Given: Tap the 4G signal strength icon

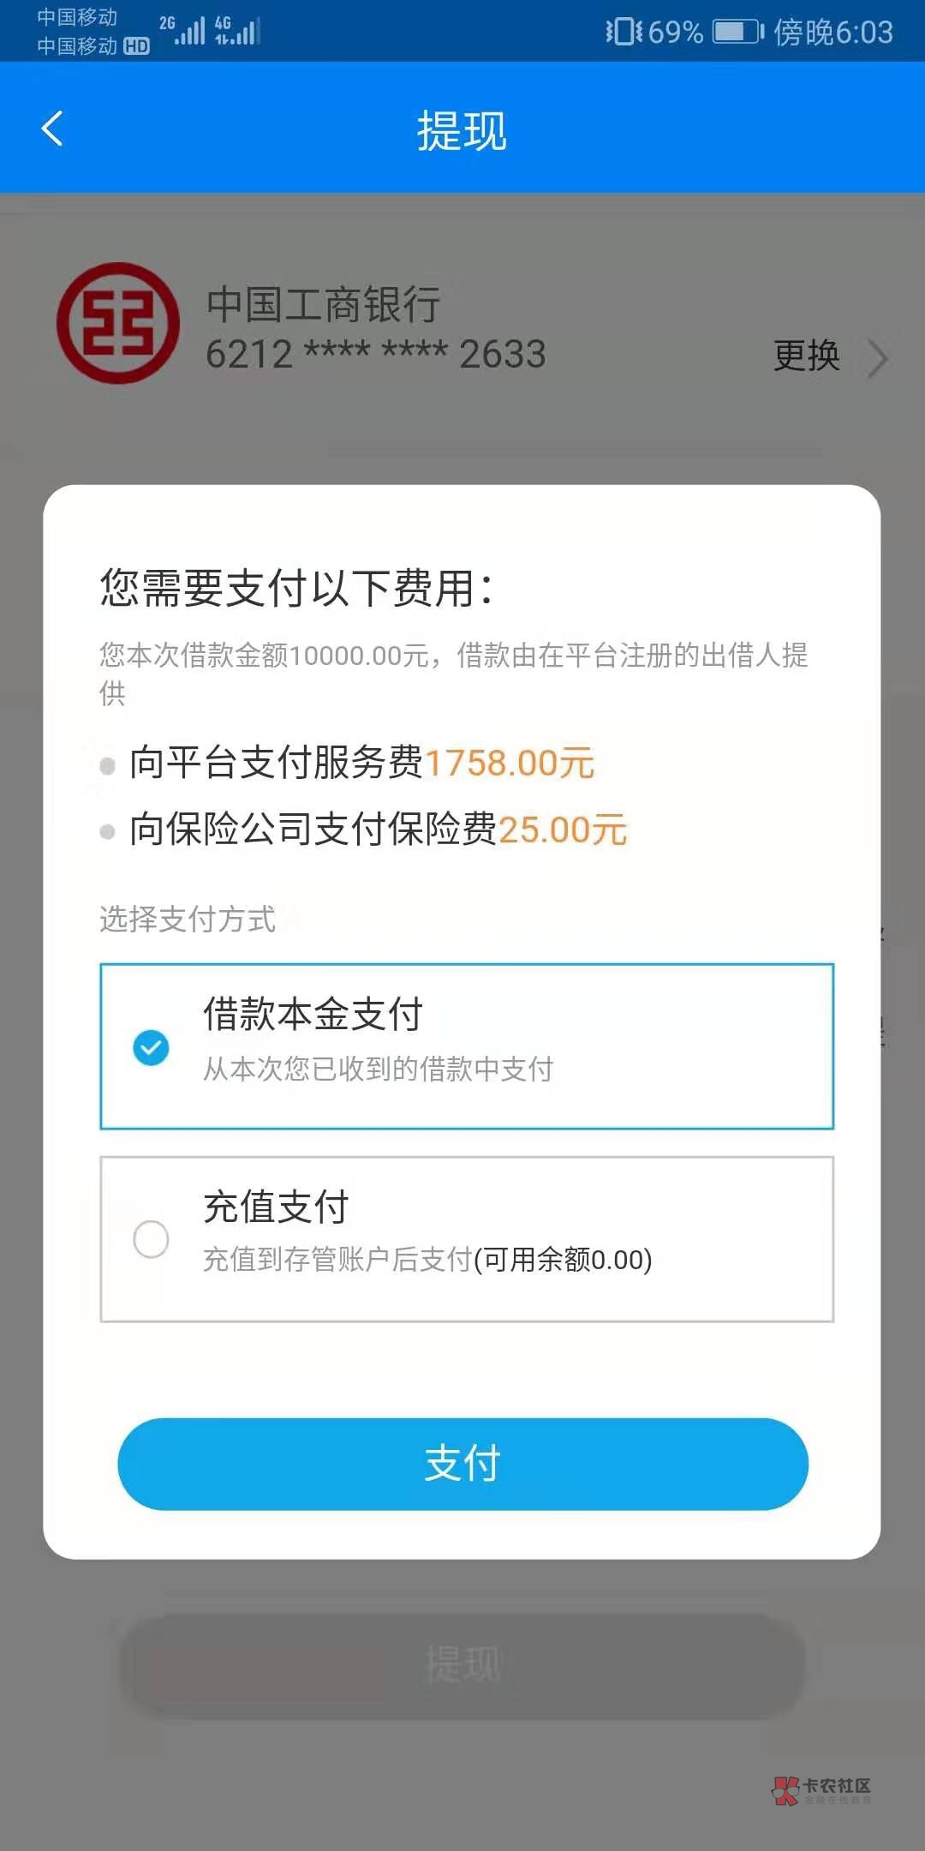Looking at the screenshot, I should [x=236, y=31].
